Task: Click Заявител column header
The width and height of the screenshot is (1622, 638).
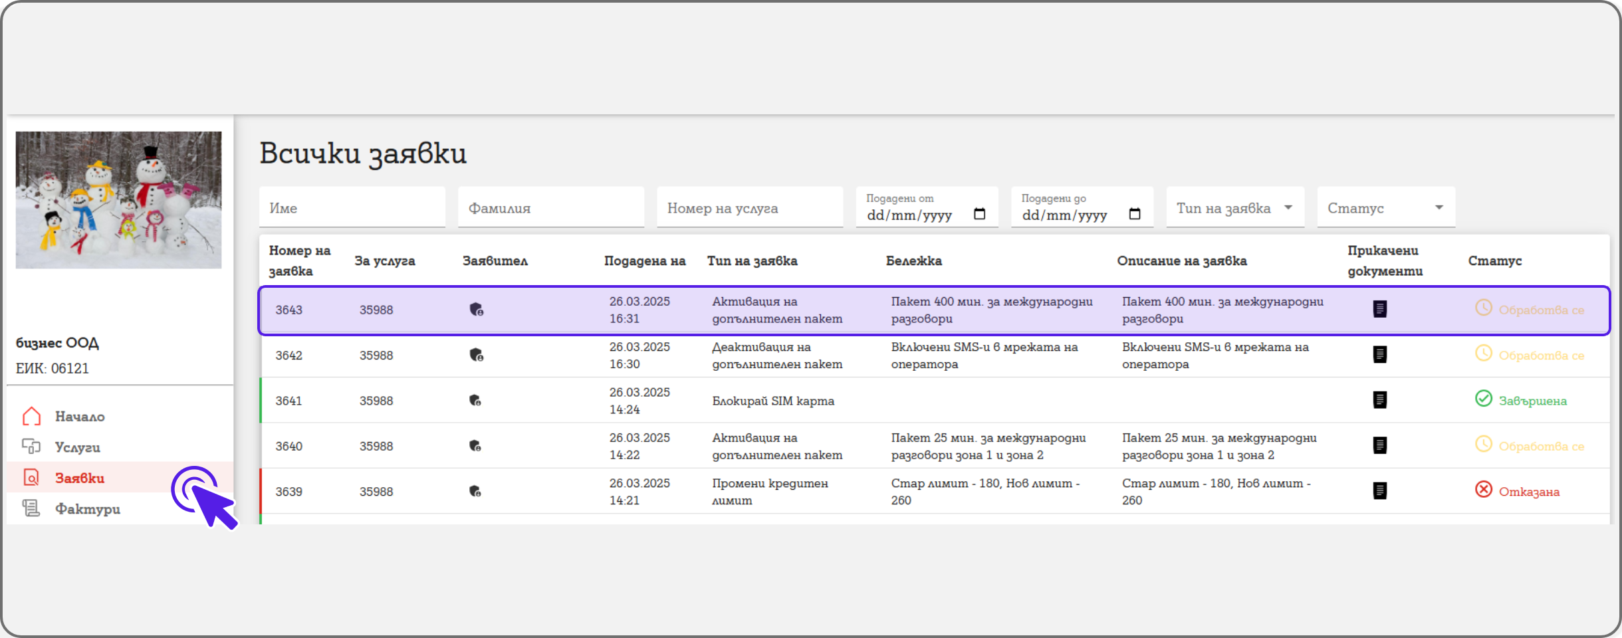Action: (x=495, y=261)
